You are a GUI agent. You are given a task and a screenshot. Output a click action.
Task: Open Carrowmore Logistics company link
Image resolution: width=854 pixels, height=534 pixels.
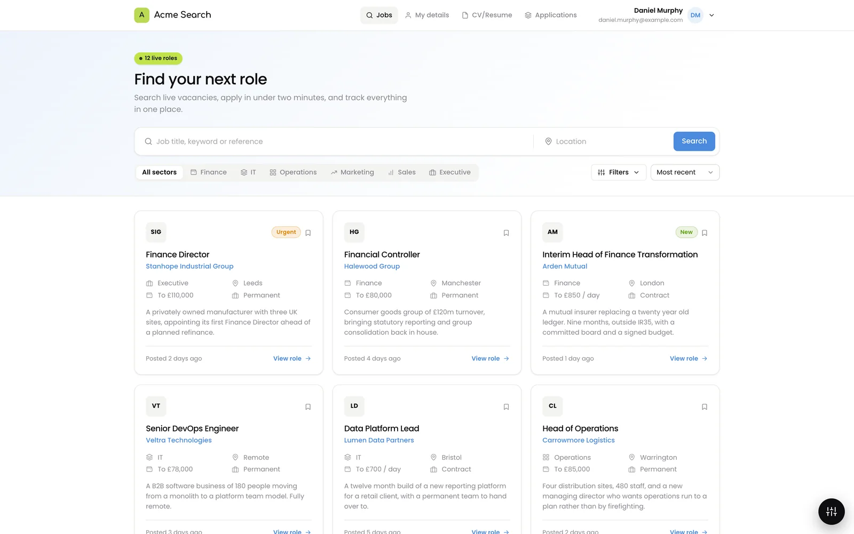point(579,441)
